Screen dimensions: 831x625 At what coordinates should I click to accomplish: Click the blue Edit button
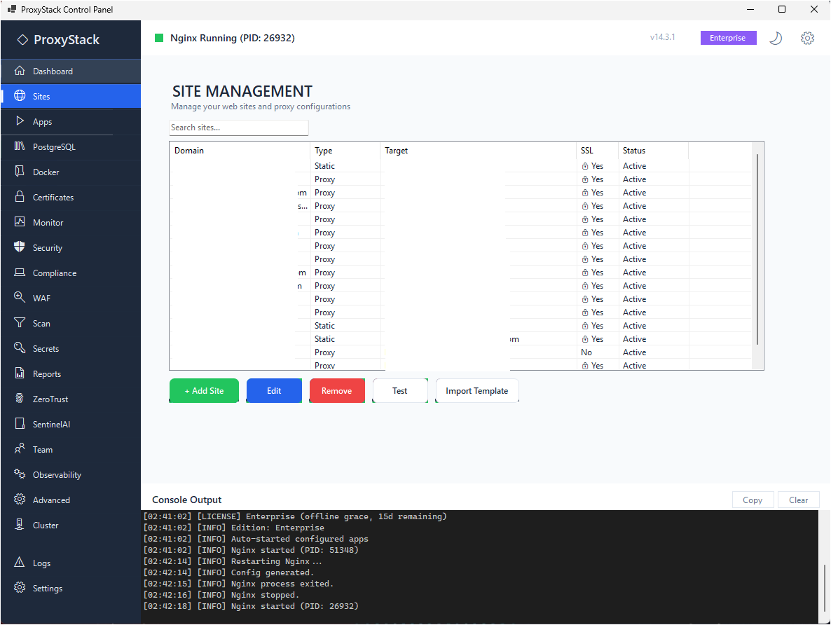click(274, 391)
